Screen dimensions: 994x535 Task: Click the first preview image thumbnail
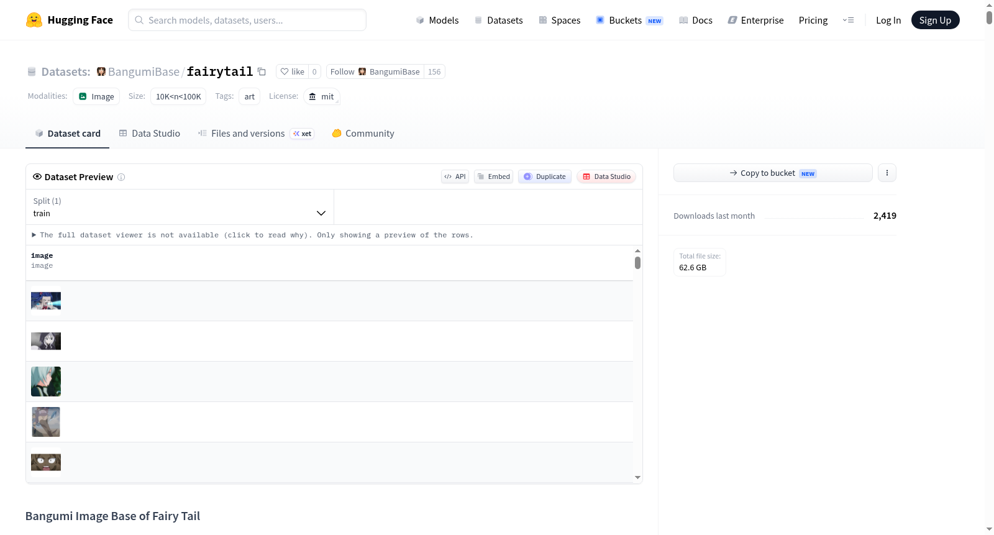point(46,301)
